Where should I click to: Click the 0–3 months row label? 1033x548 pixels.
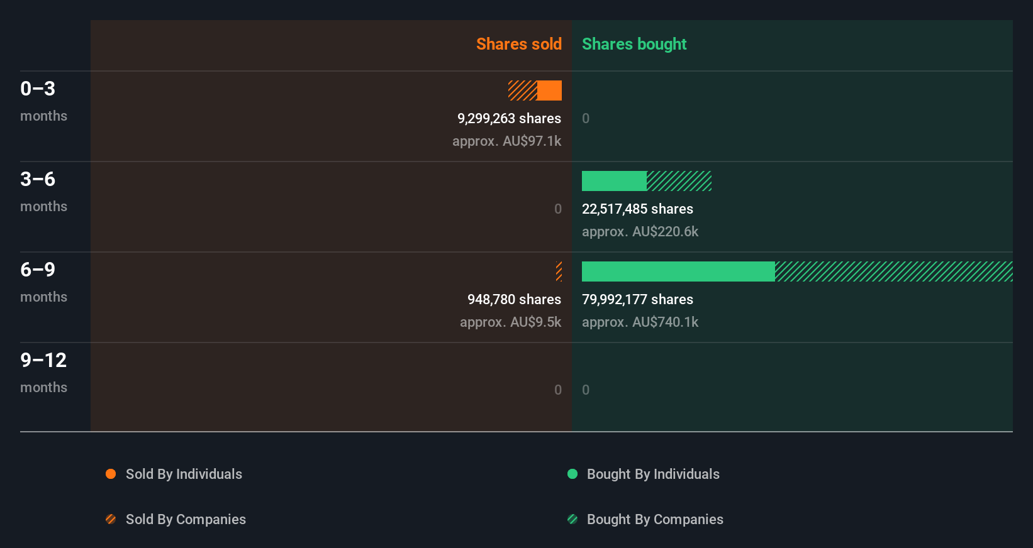43,101
